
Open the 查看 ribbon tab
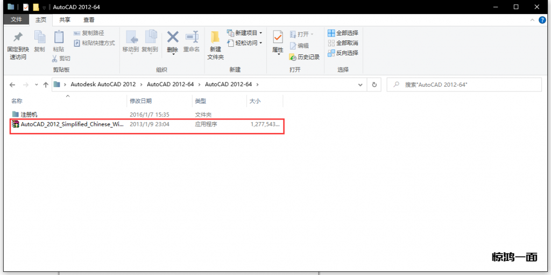(89, 19)
